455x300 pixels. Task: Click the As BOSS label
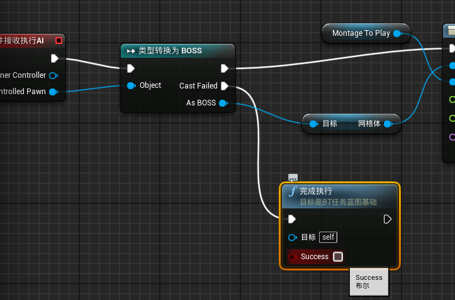201,103
